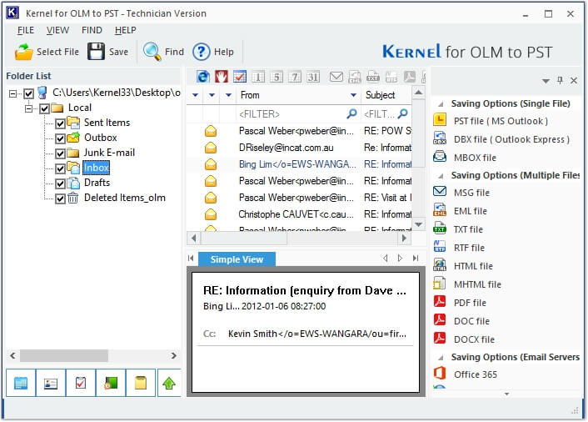The width and height of the screenshot is (588, 422).
Task: Open the HELP menu
Action: pos(125,30)
